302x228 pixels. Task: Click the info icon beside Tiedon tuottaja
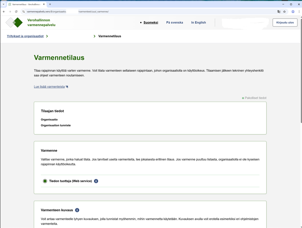point(96,181)
